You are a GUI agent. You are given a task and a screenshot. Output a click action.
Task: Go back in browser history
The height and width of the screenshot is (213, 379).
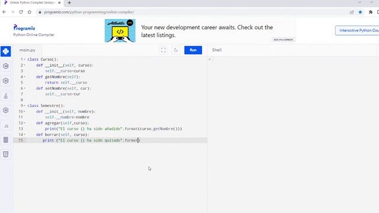pos(4,12)
